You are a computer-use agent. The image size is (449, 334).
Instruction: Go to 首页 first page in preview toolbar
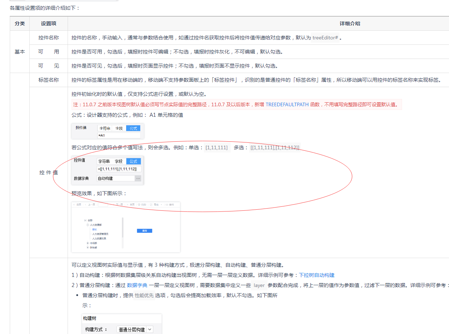click(x=78, y=205)
